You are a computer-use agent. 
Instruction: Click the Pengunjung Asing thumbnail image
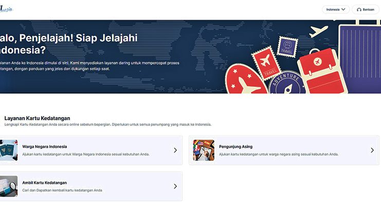tap(204, 150)
